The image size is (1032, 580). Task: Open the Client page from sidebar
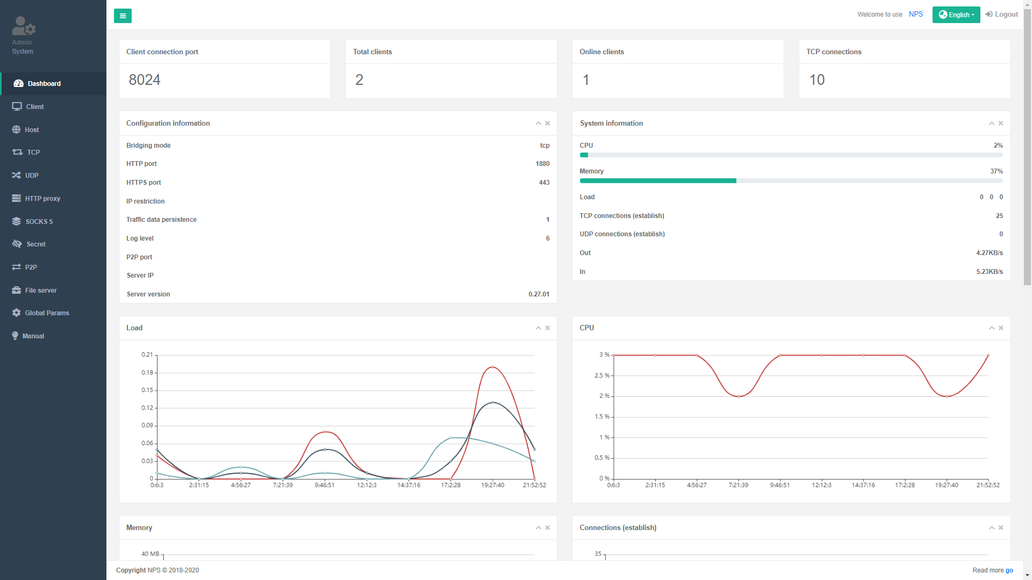click(35, 106)
